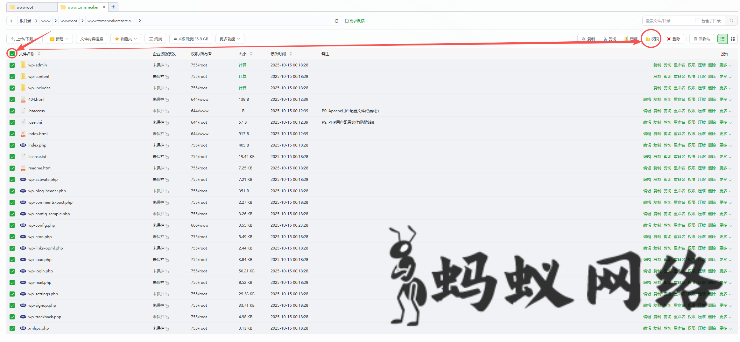Open the 更多功能 dropdown menu

pos(229,39)
